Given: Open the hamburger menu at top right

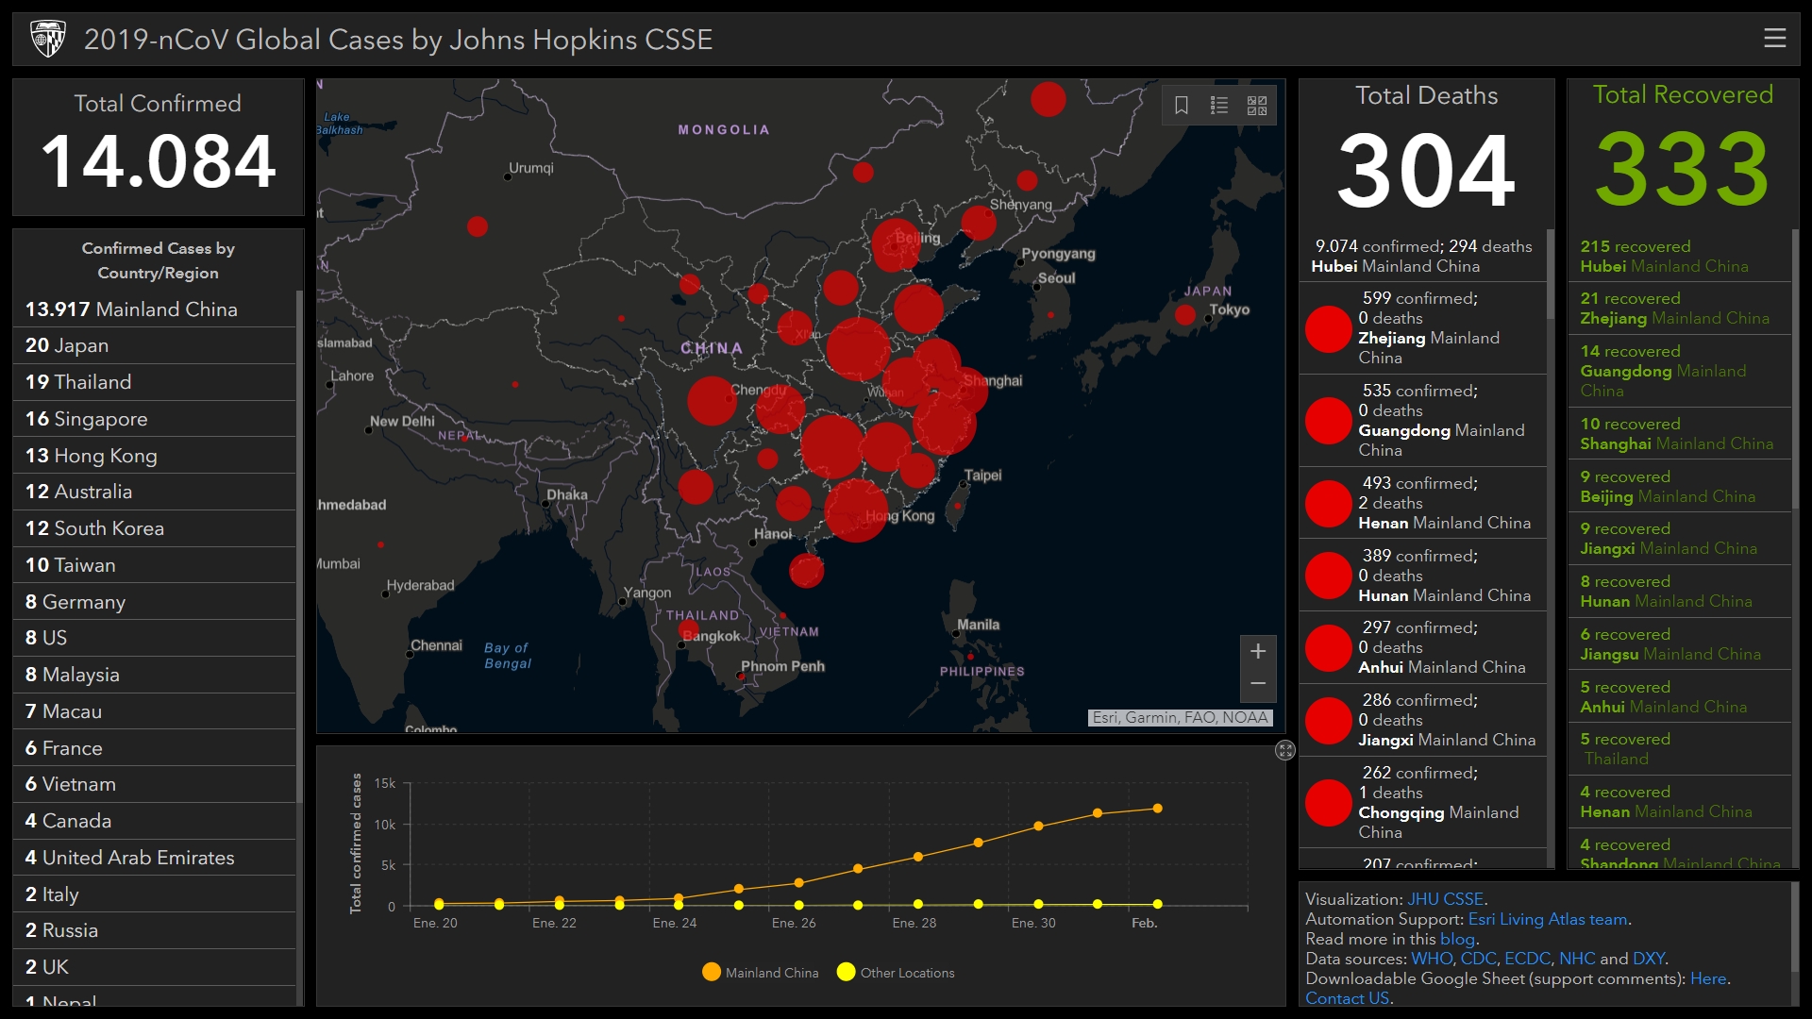Looking at the screenshot, I should (1774, 38).
